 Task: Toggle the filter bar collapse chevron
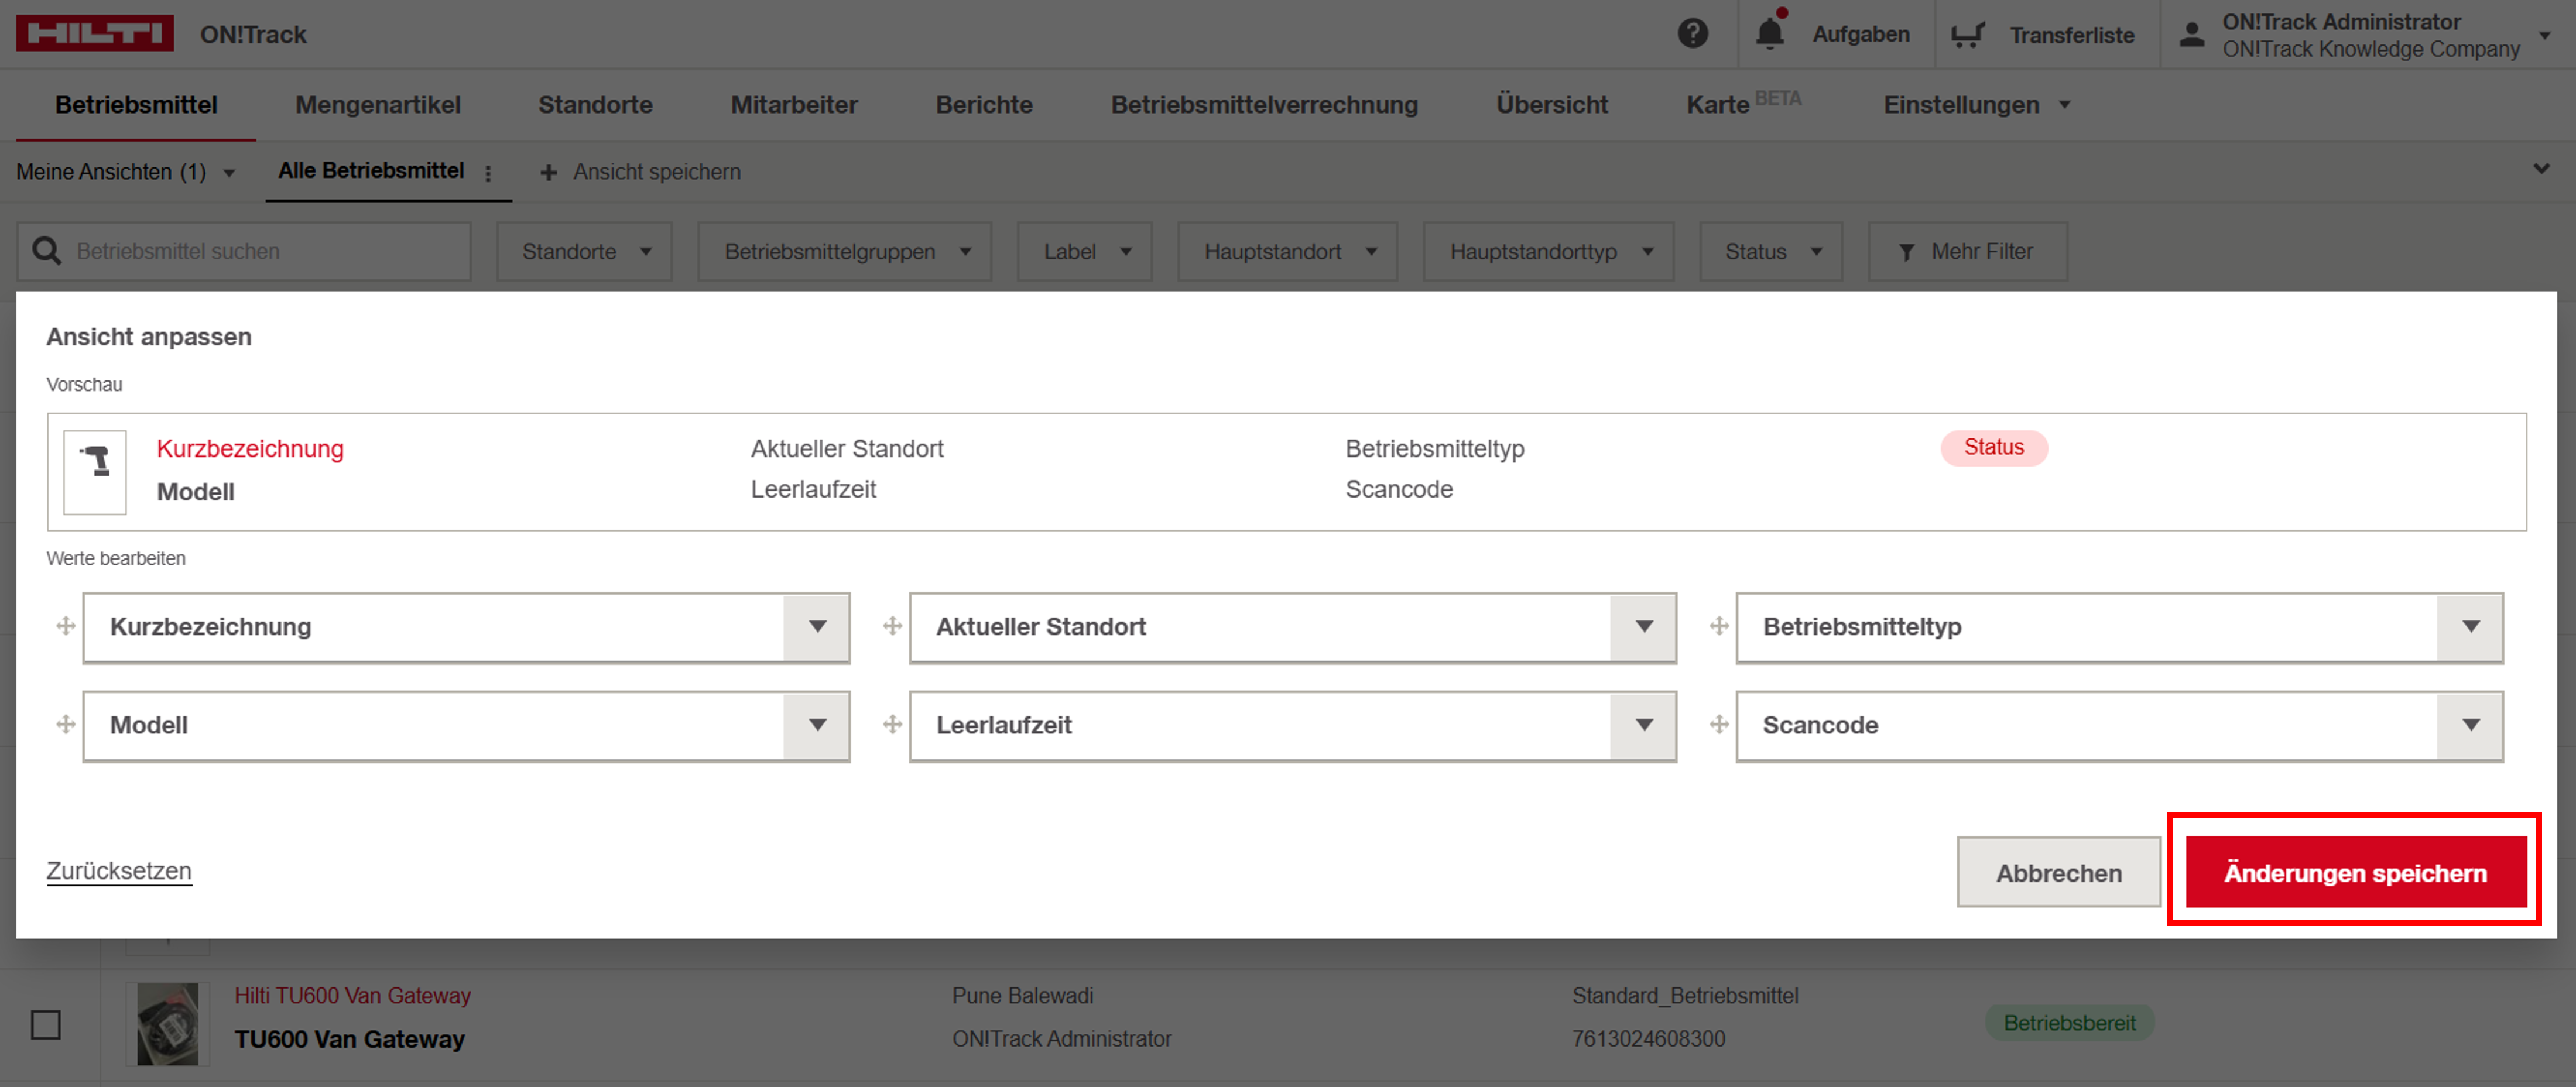point(2541,168)
